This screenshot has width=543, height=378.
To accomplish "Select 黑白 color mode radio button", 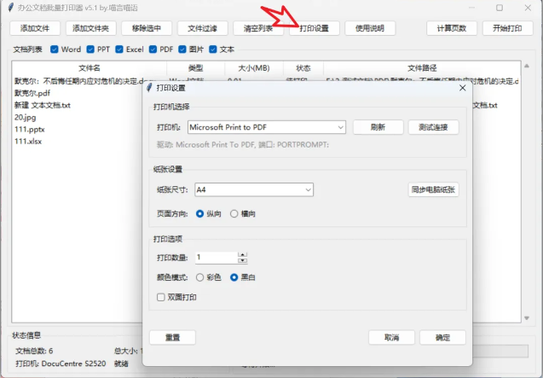I will (234, 277).
